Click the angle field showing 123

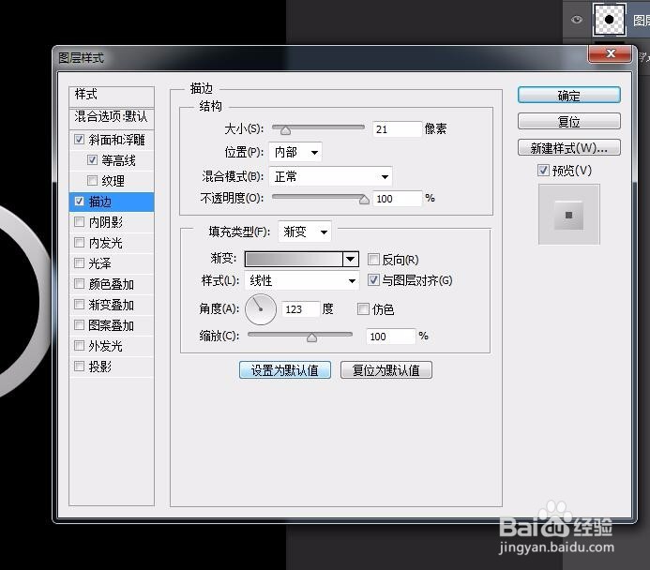click(300, 309)
